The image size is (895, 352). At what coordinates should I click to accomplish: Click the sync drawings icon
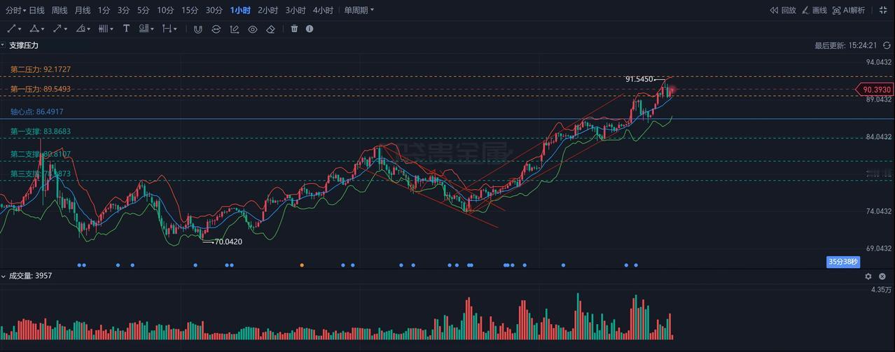tap(216, 29)
